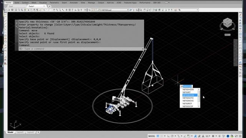
Task: Click the Cut scissors icon in the toolbar
Action: tap(28, 10)
